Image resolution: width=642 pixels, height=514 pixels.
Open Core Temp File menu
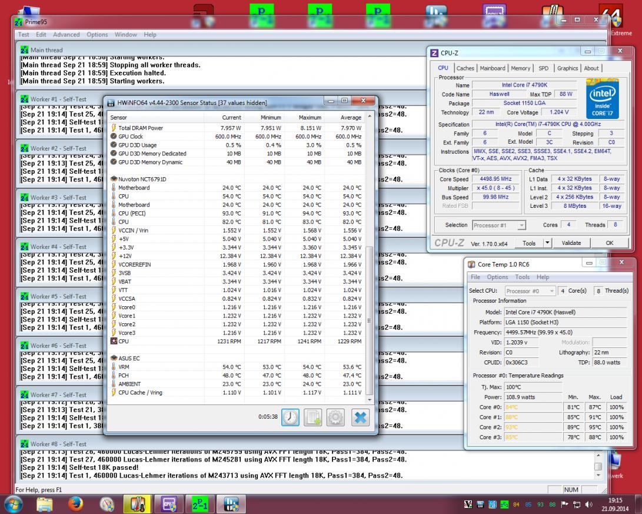[x=475, y=277]
